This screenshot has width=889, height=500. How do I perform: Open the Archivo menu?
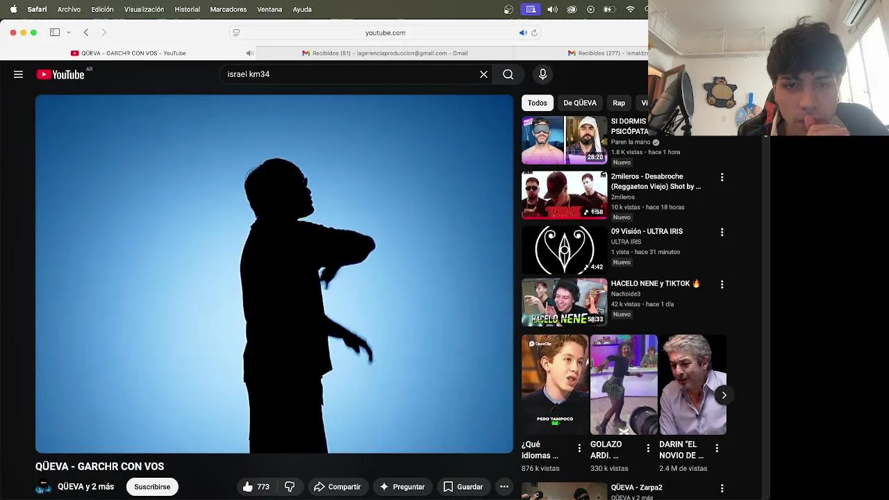pyautogui.click(x=69, y=9)
